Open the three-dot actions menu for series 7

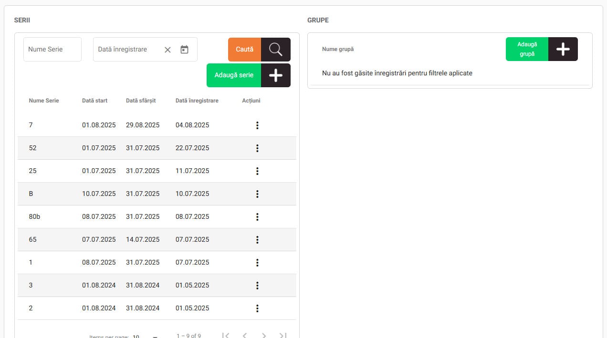coord(257,125)
